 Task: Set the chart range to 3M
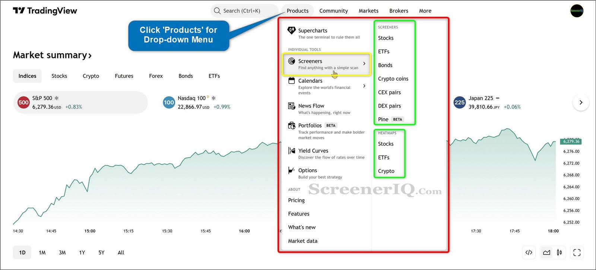click(x=62, y=253)
